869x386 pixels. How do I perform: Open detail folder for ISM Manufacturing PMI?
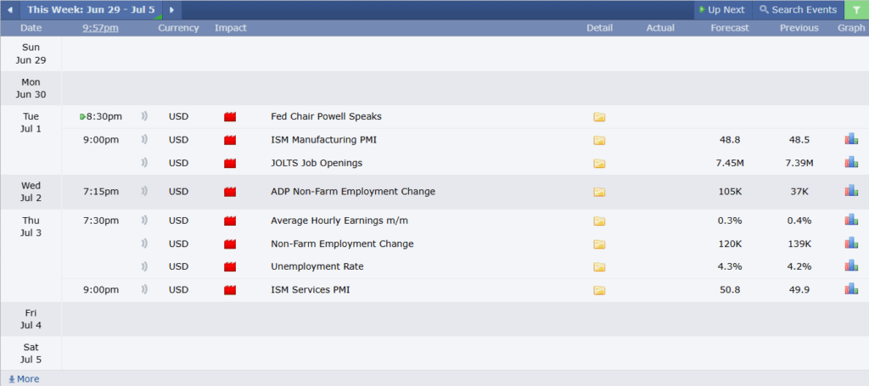[x=599, y=140]
